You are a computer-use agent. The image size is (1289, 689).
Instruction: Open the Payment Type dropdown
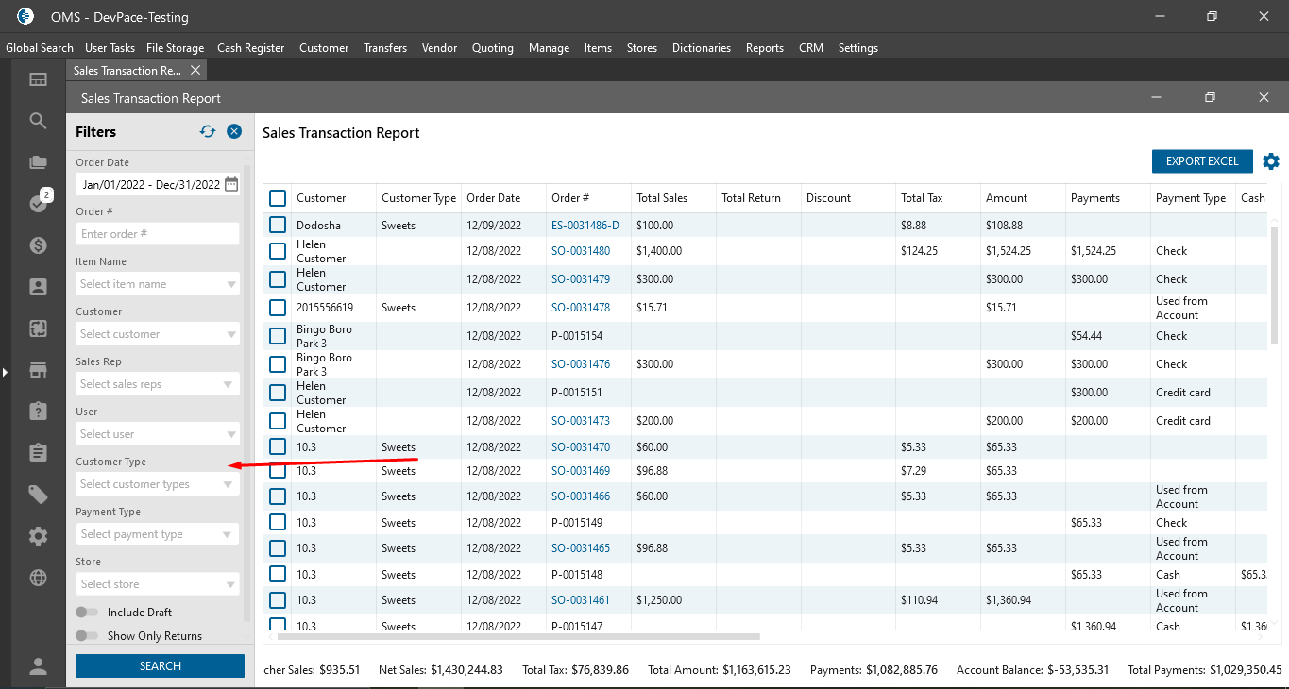coord(157,534)
